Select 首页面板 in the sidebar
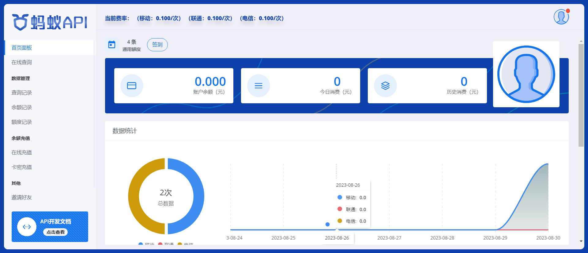Screen dimensions: 588x253 pyautogui.click(x=22, y=48)
